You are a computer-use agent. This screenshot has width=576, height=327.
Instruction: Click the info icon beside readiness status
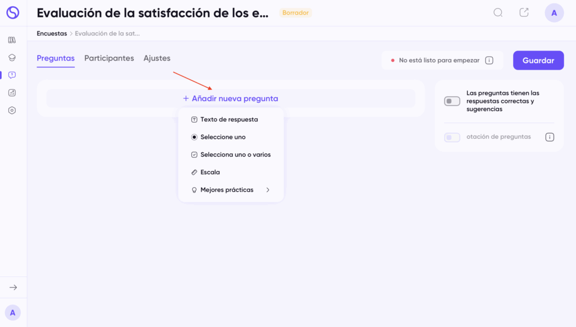489,60
